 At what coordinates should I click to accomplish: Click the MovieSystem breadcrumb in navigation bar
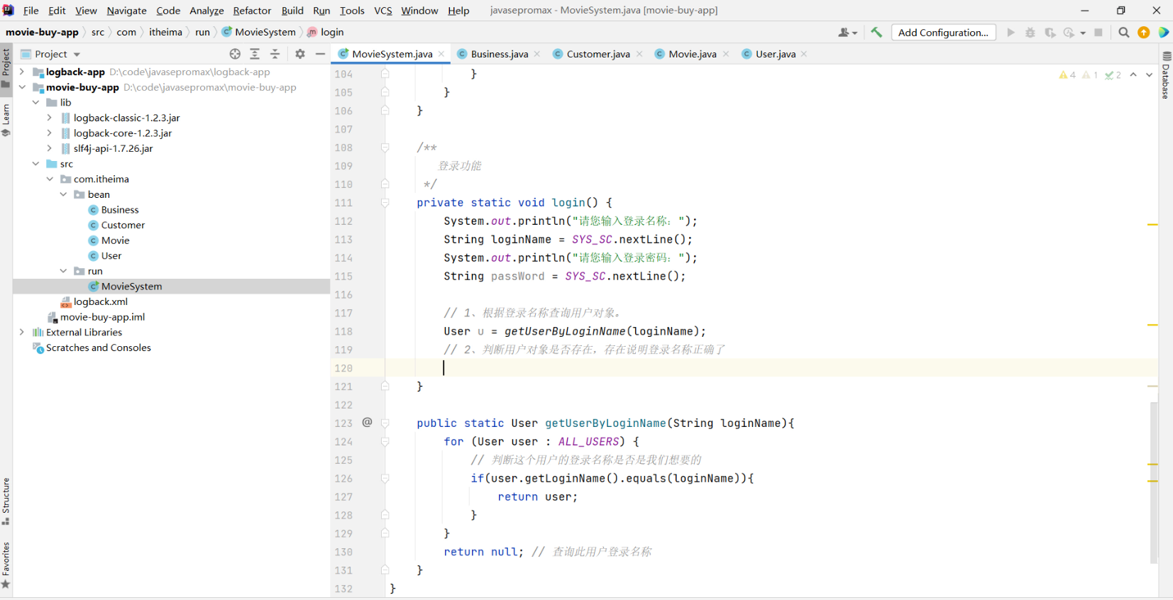point(258,32)
